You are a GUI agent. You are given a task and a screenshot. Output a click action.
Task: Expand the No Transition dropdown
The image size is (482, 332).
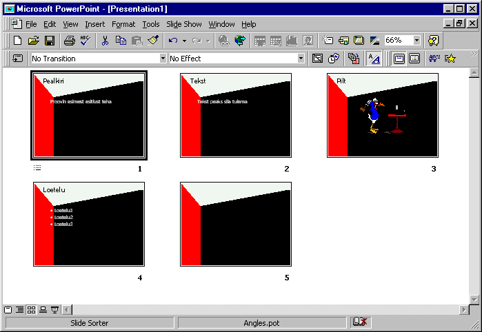tap(163, 59)
